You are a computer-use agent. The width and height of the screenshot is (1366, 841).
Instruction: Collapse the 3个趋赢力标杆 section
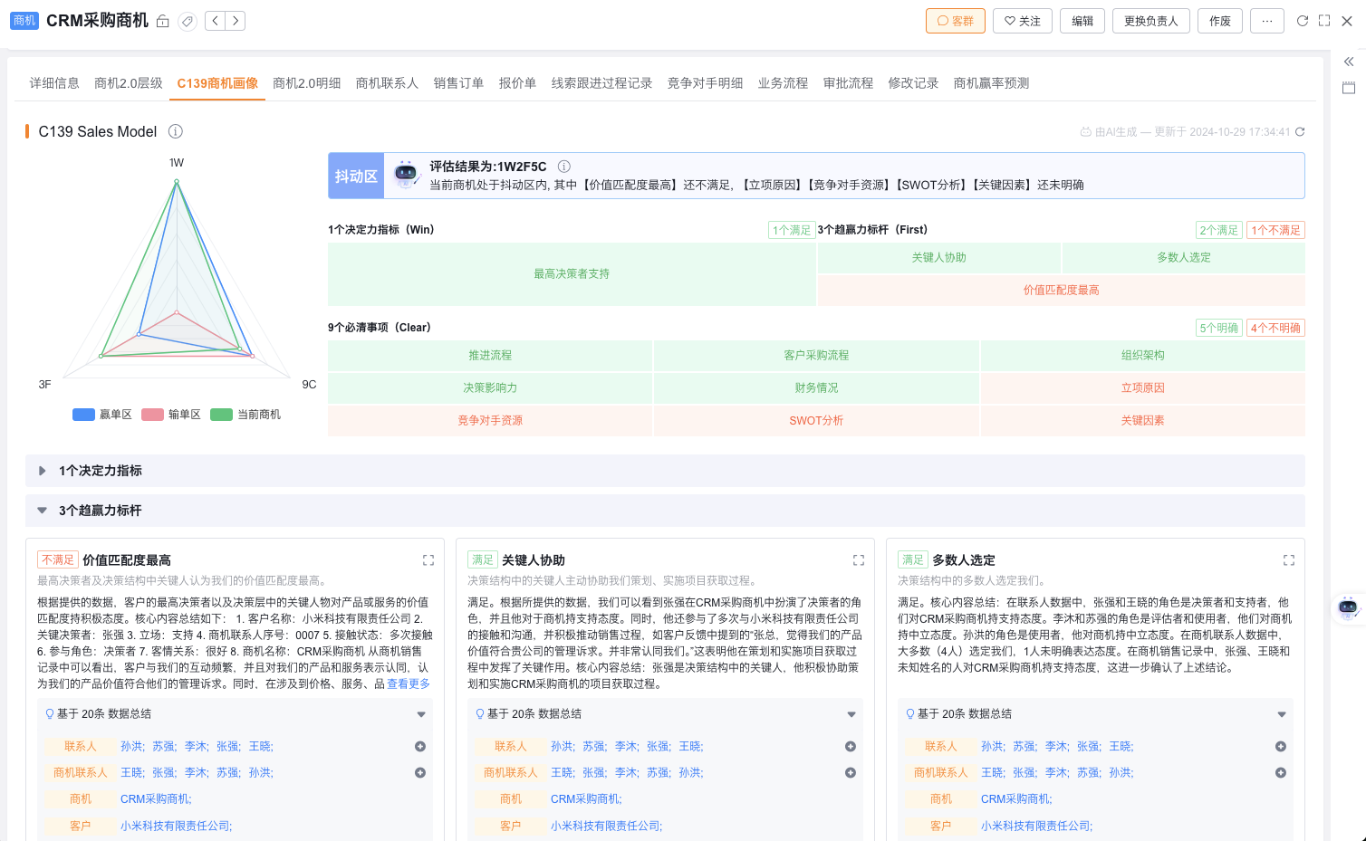click(x=42, y=510)
